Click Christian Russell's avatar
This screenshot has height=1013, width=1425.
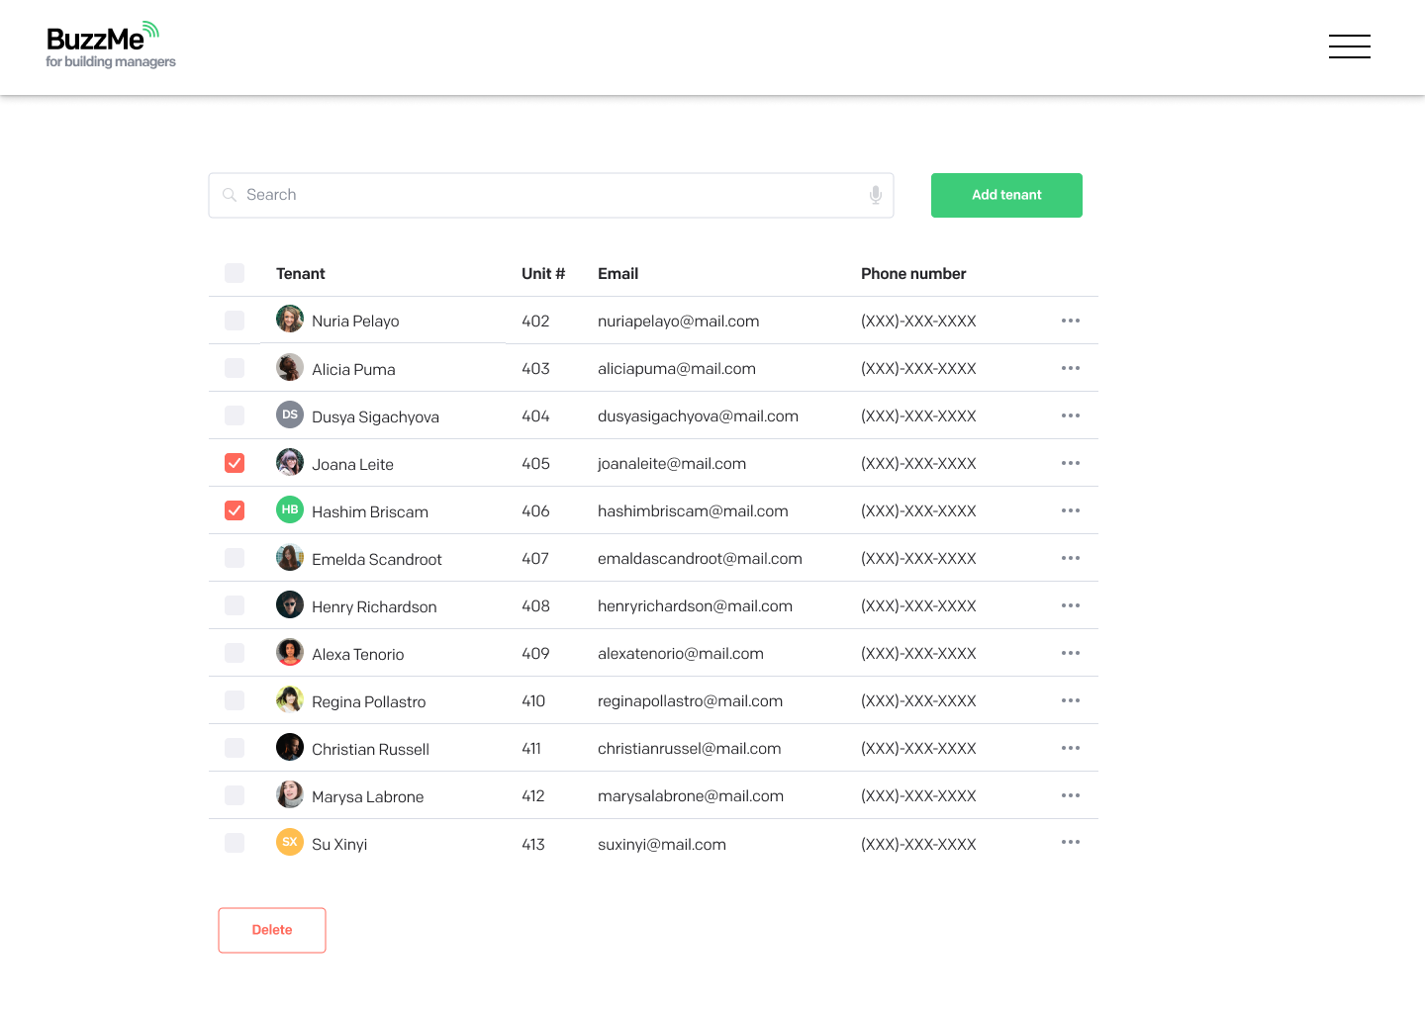pyautogui.click(x=290, y=747)
